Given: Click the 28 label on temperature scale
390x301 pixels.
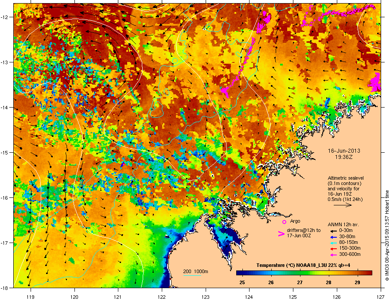Looking at the screenshot, I should point(328,282).
